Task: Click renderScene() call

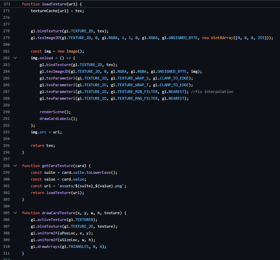Action: (x=55, y=112)
